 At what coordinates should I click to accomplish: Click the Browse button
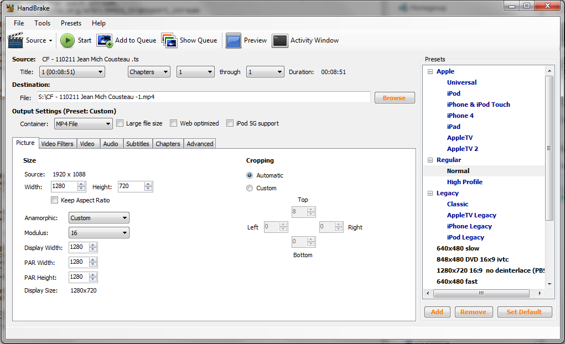pos(395,98)
